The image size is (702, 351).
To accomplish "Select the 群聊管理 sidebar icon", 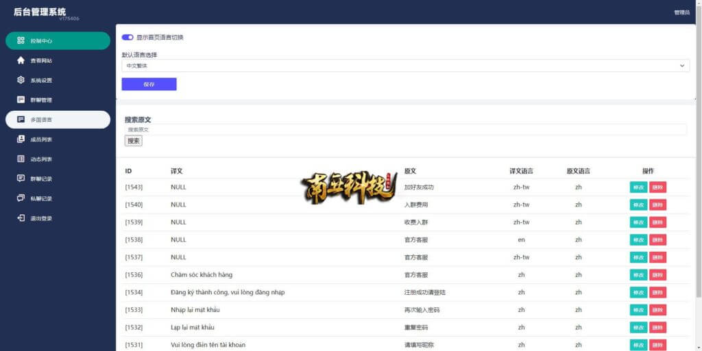I will click(x=21, y=100).
